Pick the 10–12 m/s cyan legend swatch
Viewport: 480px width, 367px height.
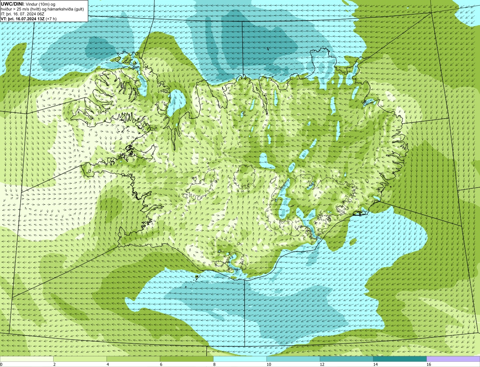coord(294,359)
